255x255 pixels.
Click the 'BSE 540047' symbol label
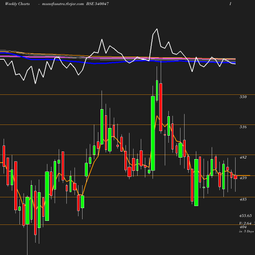click(x=97, y=4)
